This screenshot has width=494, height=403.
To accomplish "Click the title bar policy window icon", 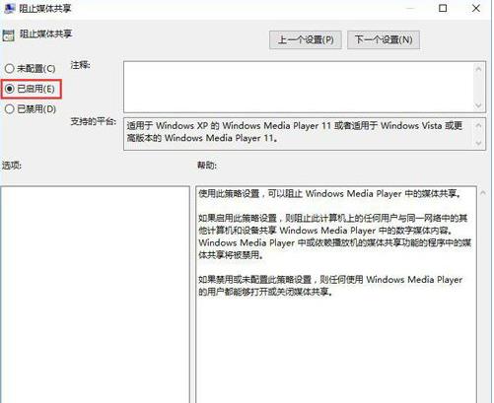I will pyautogui.click(x=10, y=9).
